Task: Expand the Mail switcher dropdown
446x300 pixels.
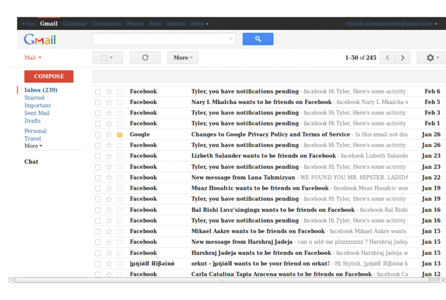Action: pyautogui.click(x=33, y=58)
